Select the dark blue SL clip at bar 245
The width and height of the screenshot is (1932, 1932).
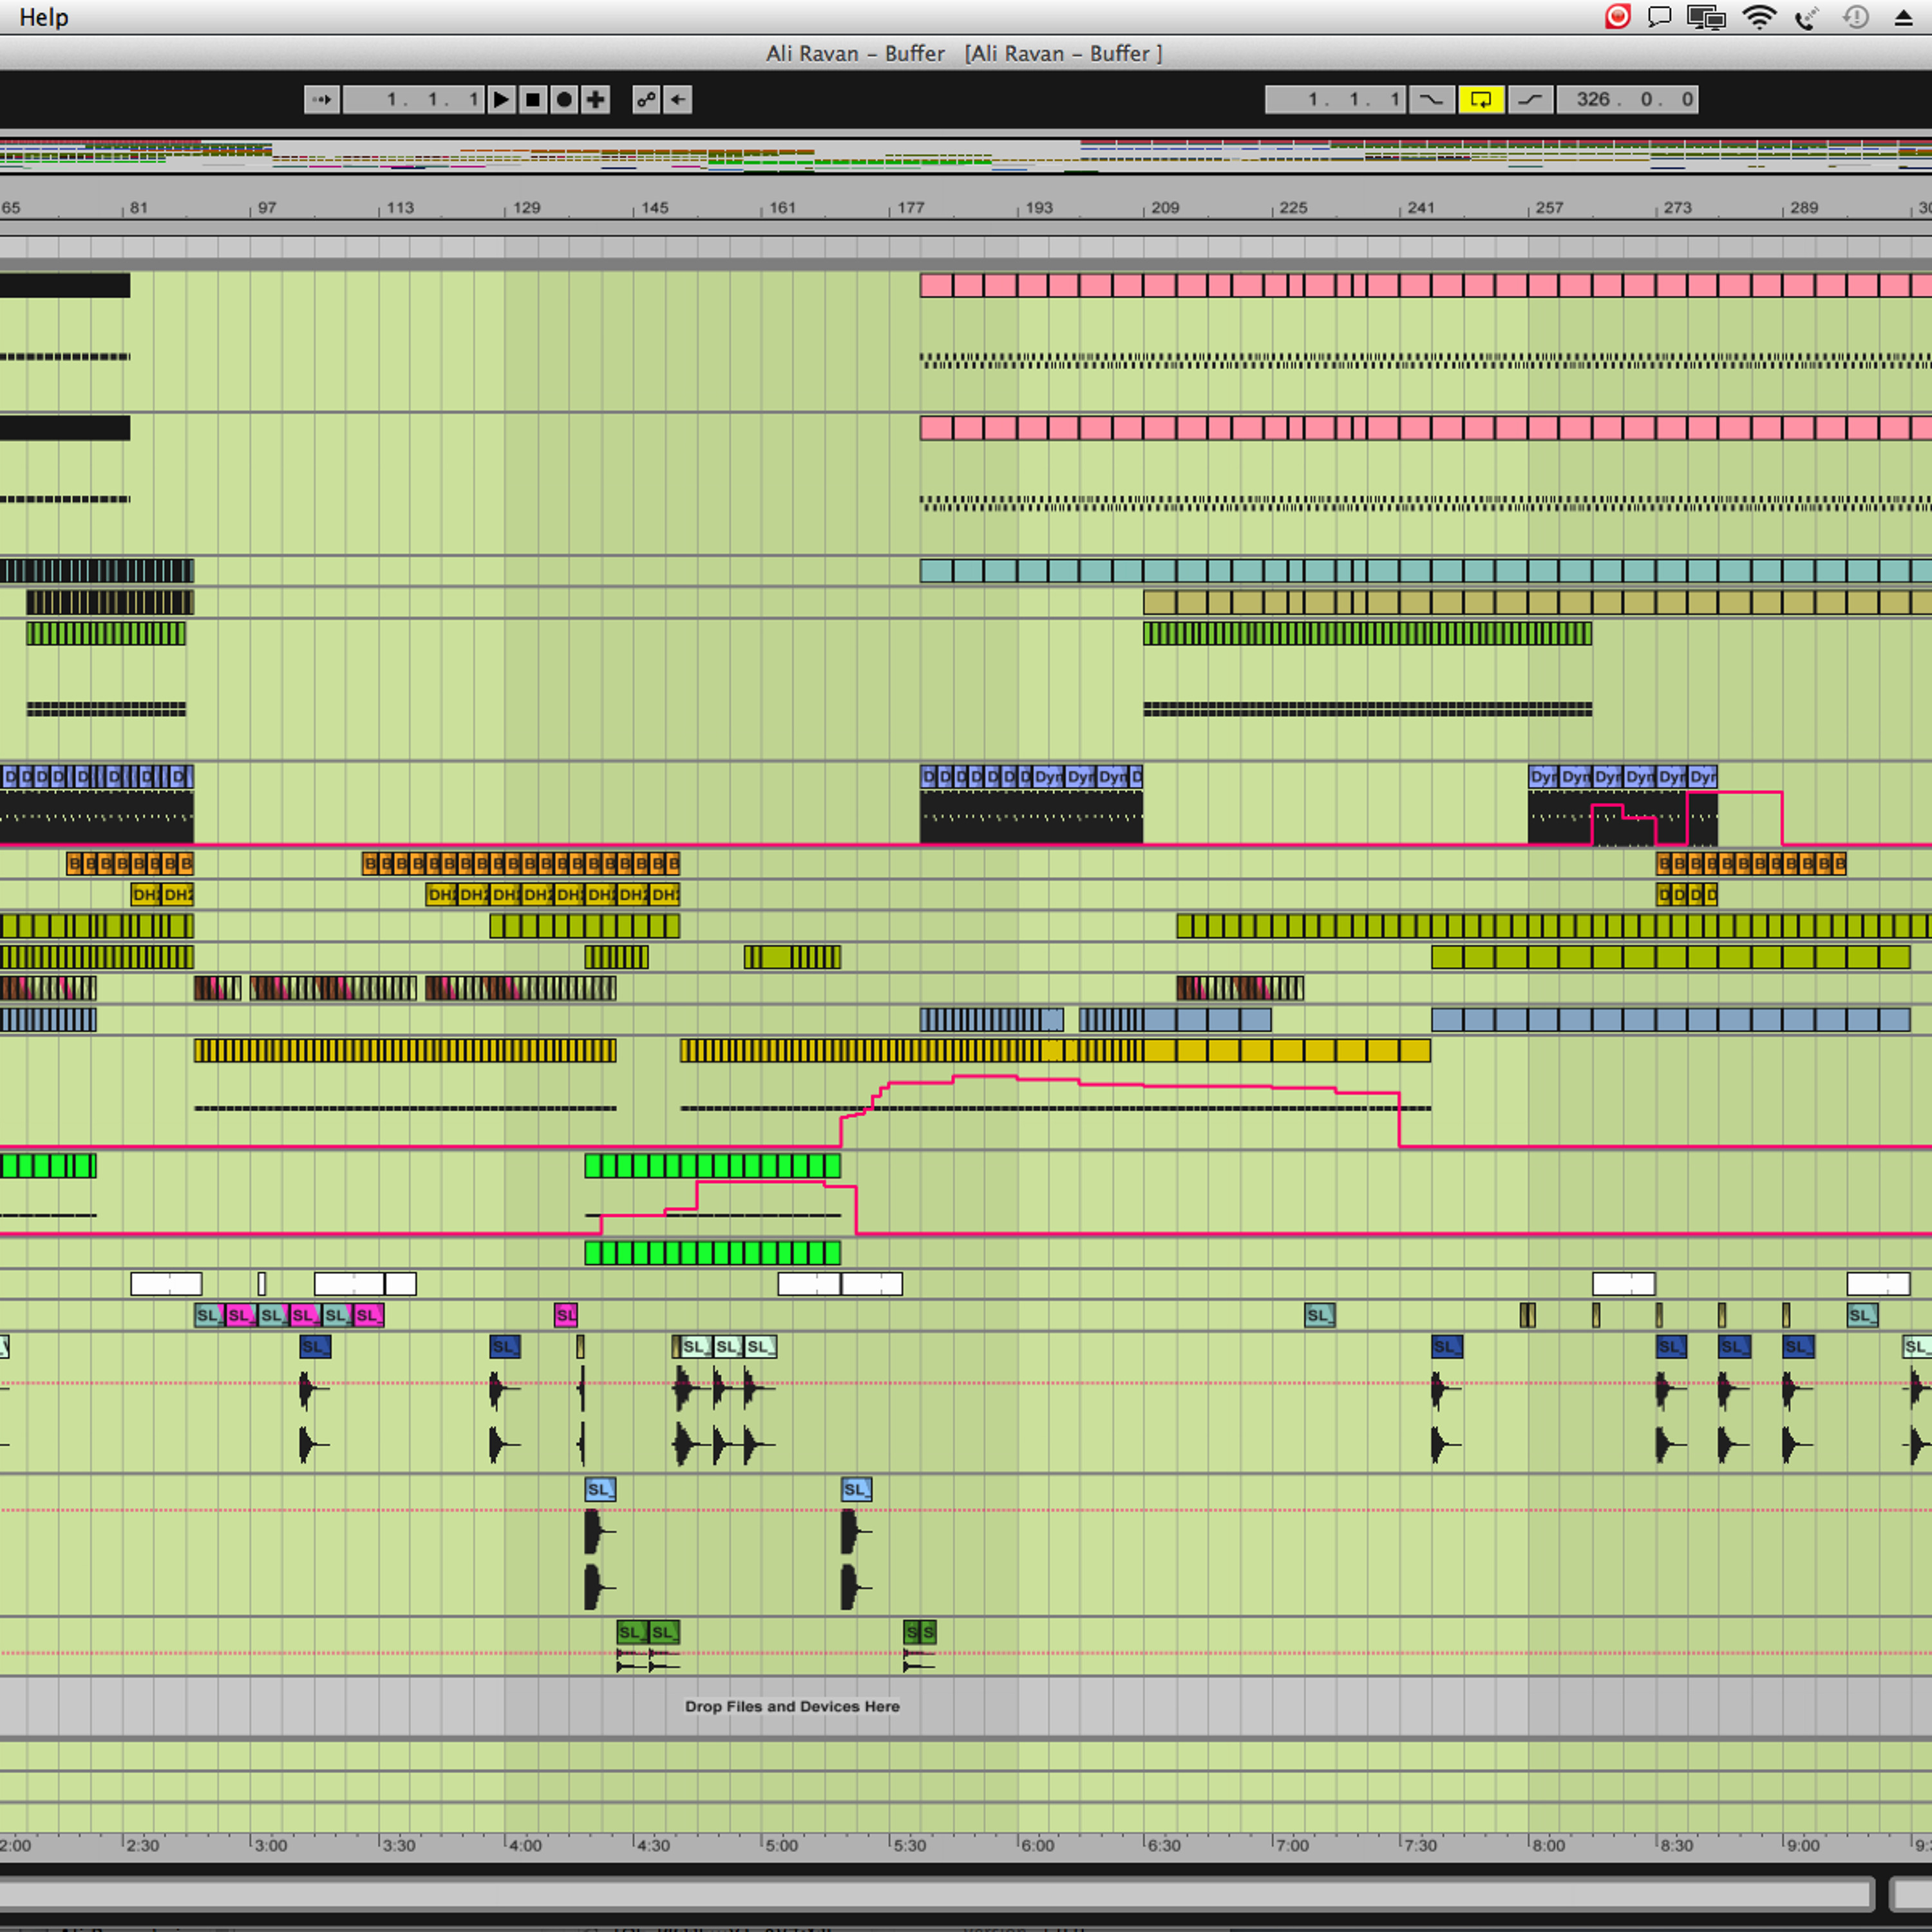point(1447,1347)
